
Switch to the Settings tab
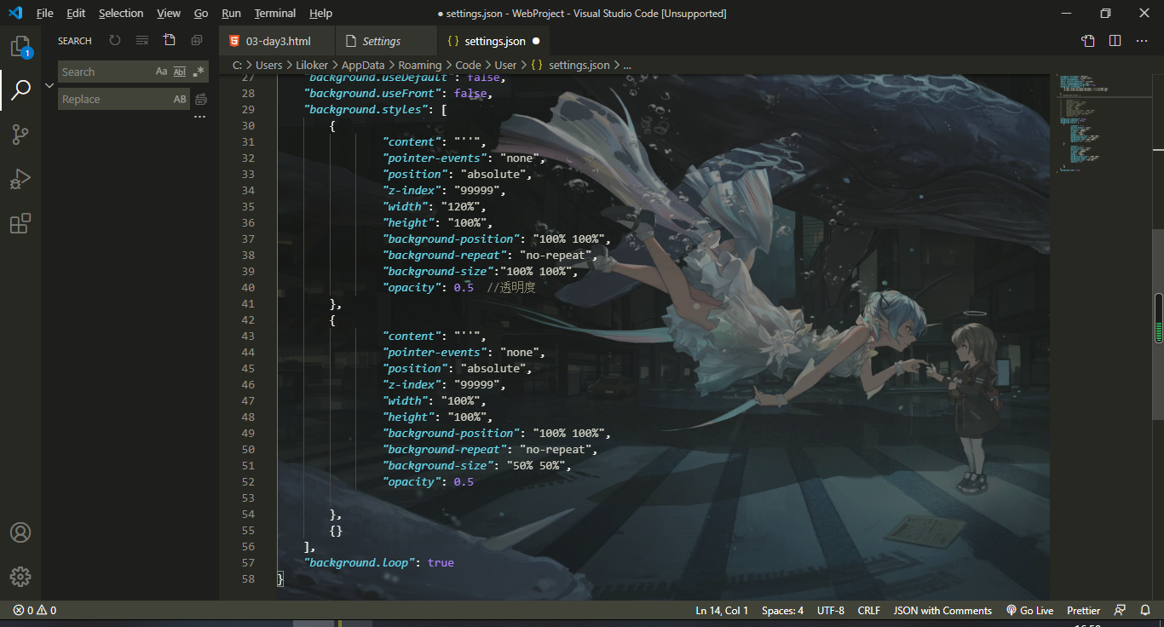(386, 41)
